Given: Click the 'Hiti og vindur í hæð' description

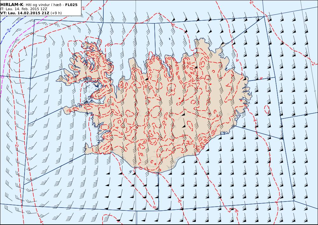Looking at the screenshot, I should 43,5.
